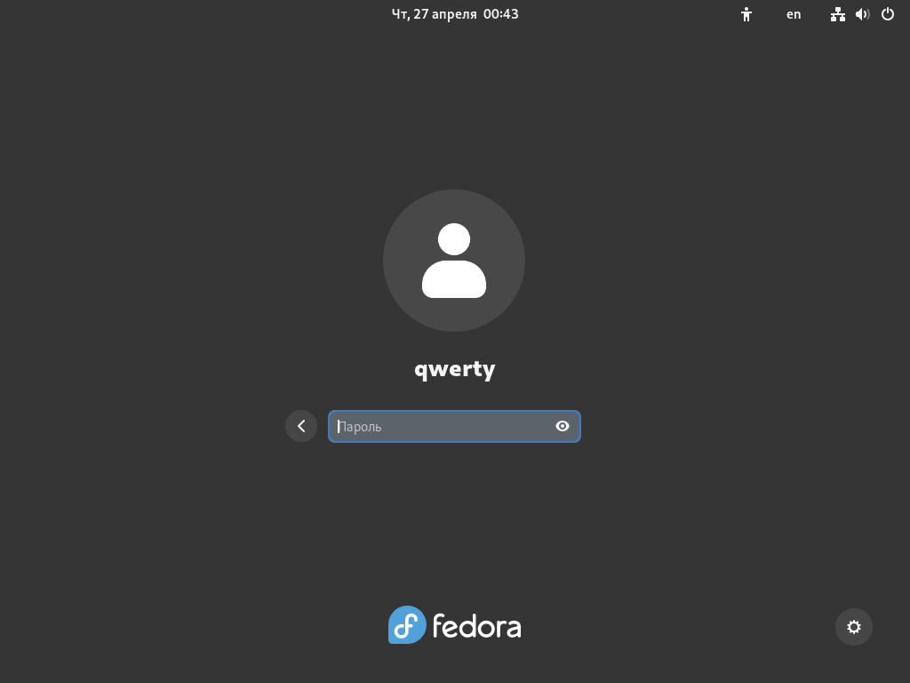Open the date "Чт, 27 апреля" menu

coord(434,14)
